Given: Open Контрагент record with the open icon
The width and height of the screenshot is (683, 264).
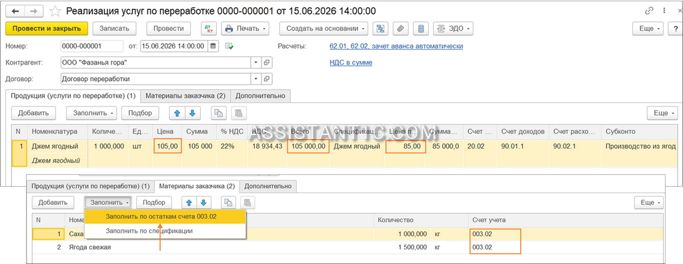Looking at the screenshot, I should coord(267,63).
